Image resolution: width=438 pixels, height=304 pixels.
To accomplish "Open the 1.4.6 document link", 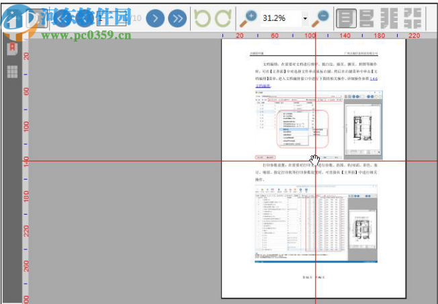I will (x=374, y=79).
